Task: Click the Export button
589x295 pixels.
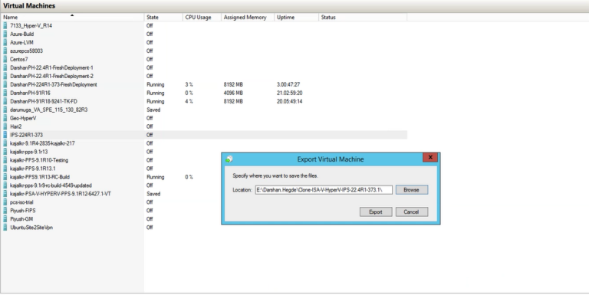Action: point(376,212)
